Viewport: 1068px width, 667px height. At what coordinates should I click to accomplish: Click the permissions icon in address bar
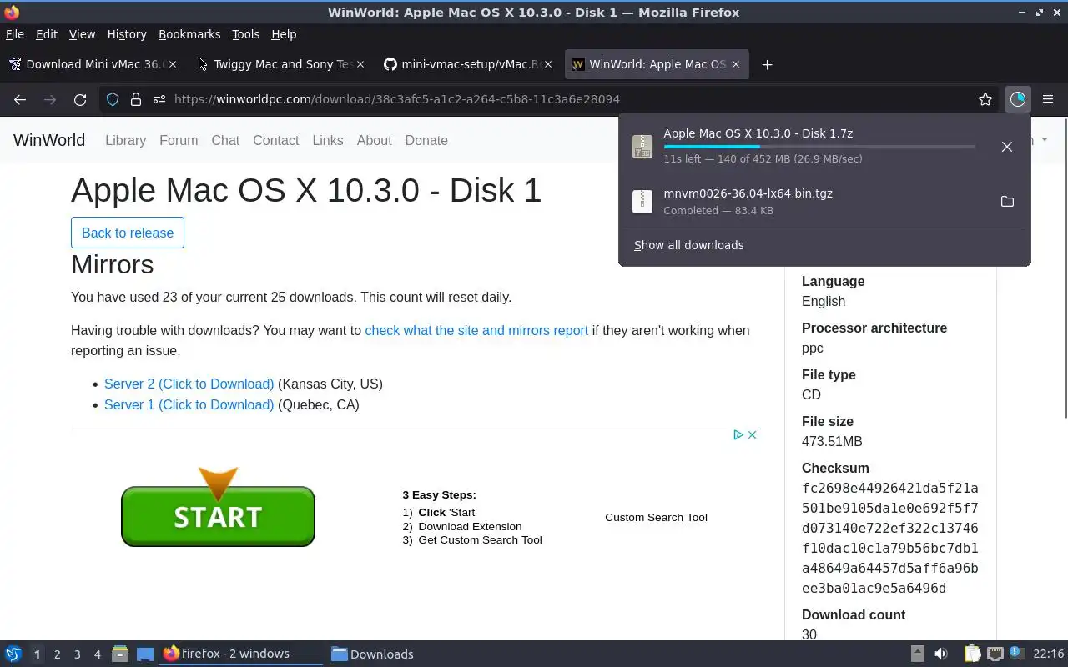click(x=159, y=99)
